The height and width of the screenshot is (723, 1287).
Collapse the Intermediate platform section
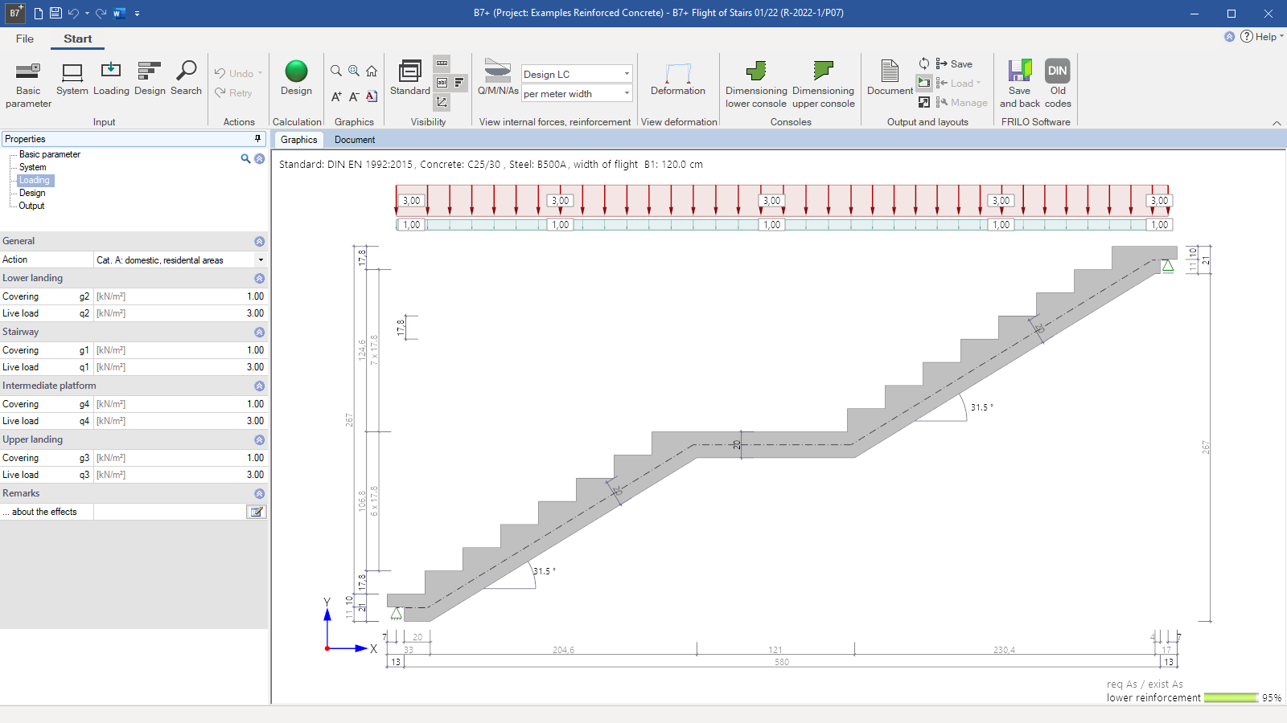tap(259, 386)
